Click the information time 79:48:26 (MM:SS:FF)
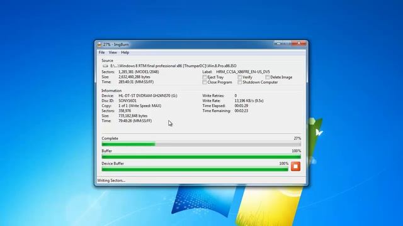403x226 pixels. click(x=135, y=121)
